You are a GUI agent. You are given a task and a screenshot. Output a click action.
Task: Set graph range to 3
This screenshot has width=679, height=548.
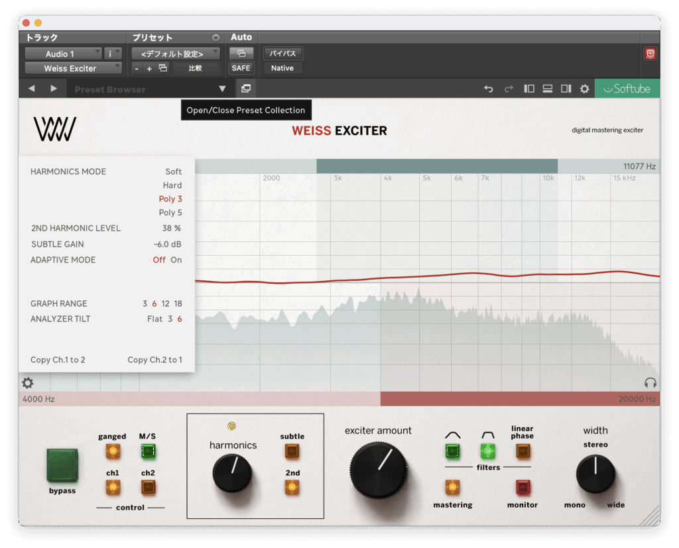pos(145,303)
